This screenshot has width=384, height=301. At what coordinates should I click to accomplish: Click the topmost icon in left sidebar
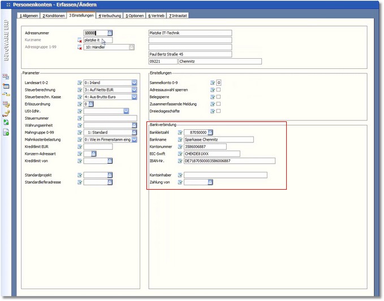(6, 76)
